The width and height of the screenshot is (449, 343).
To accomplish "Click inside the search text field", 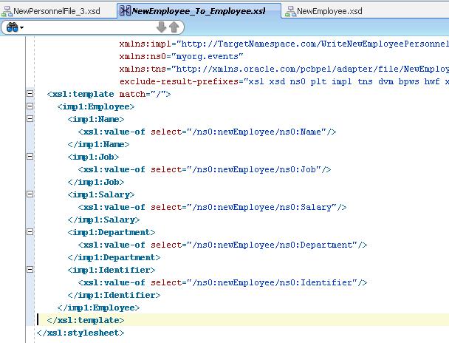I will 89,27.
